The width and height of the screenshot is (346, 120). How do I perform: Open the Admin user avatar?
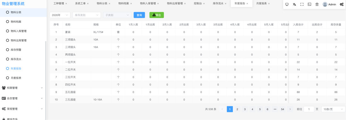coord(325,4)
